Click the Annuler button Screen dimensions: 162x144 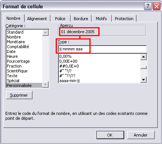click(x=141, y=135)
